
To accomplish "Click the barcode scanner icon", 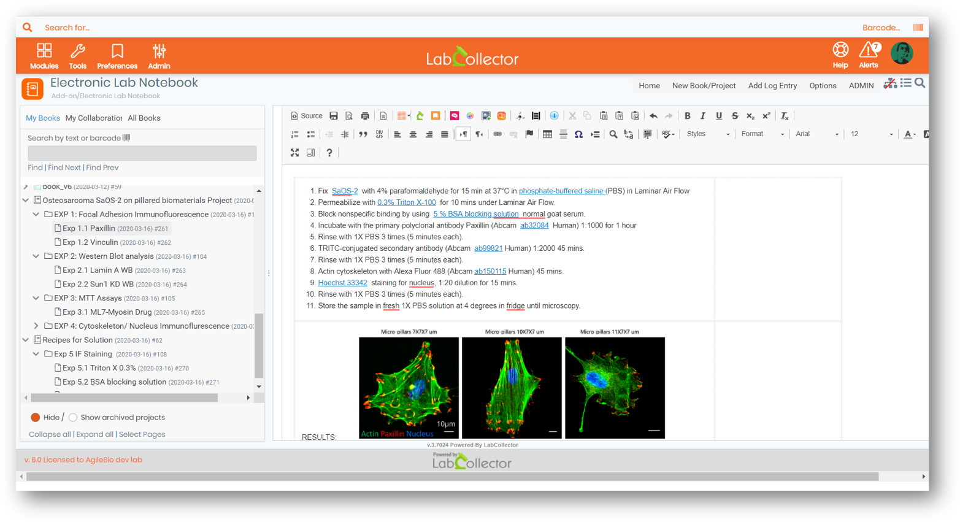I will pos(918,28).
